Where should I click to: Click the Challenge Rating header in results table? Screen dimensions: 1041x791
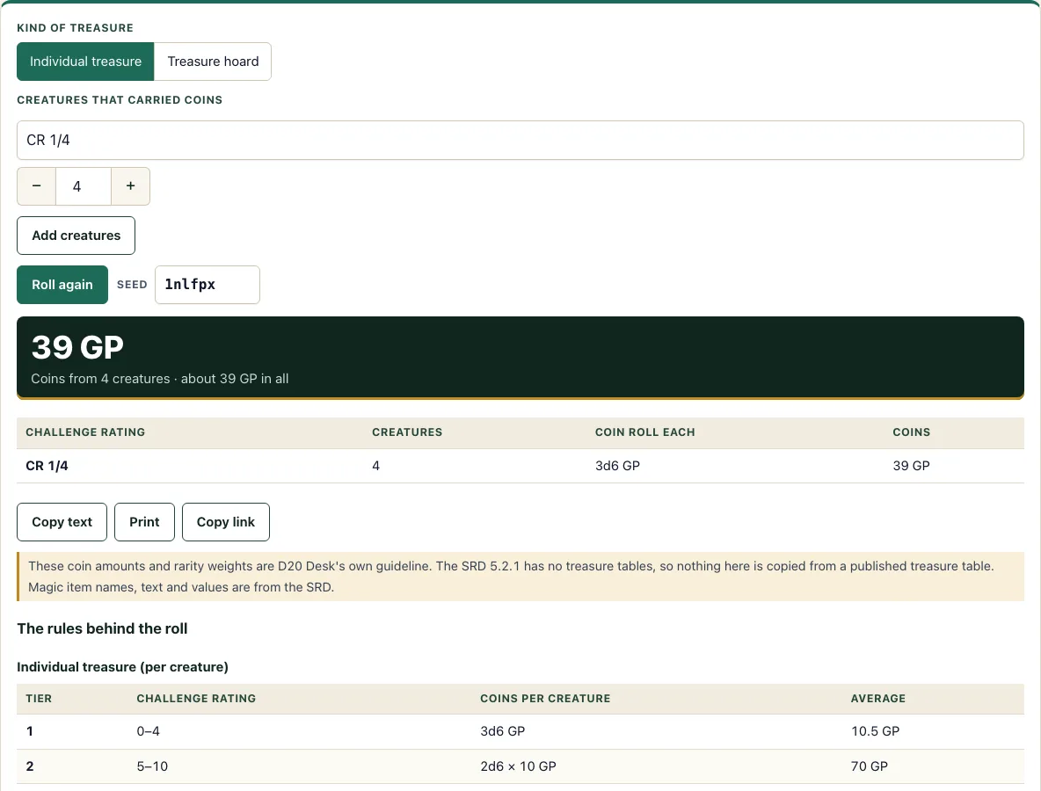tap(85, 432)
